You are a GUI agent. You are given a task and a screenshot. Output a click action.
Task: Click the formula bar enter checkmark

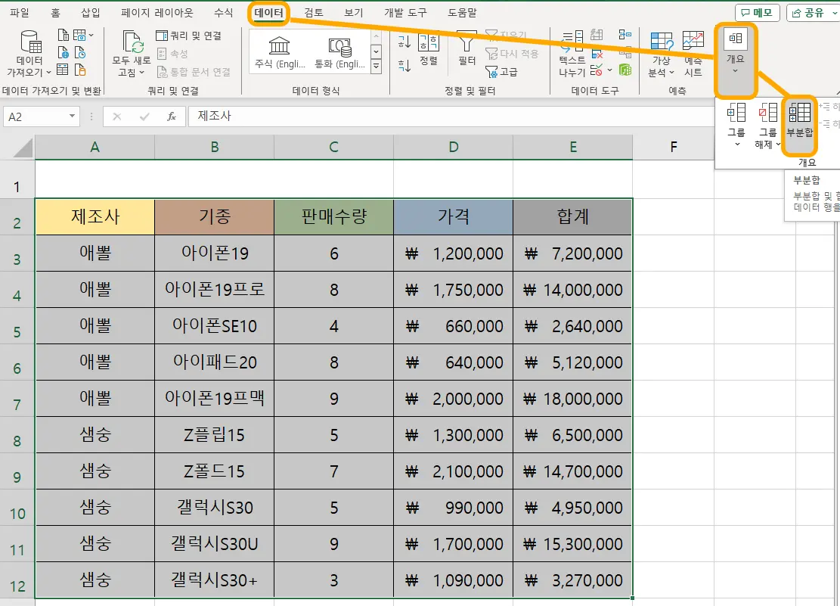144,117
